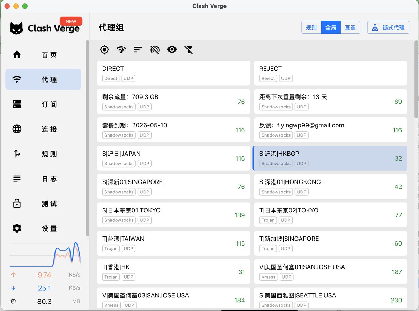This screenshot has height=311, width=419.
Task: Click the logs lines icon in sidebar
Action: tap(17, 179)
